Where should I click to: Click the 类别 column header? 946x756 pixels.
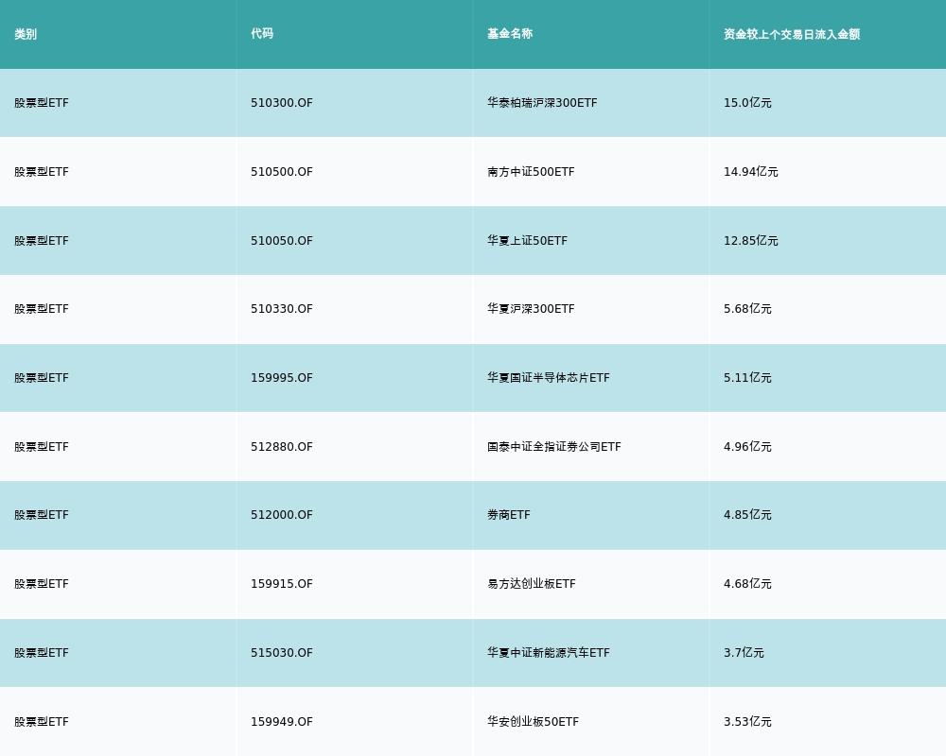[x=26, y=34]
